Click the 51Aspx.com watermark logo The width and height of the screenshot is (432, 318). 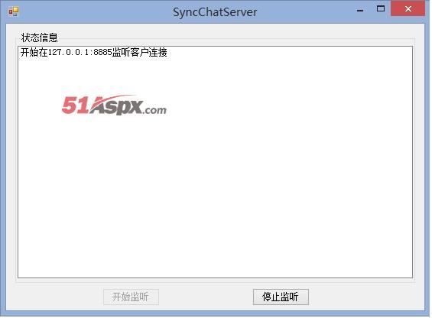pos(114,105)
